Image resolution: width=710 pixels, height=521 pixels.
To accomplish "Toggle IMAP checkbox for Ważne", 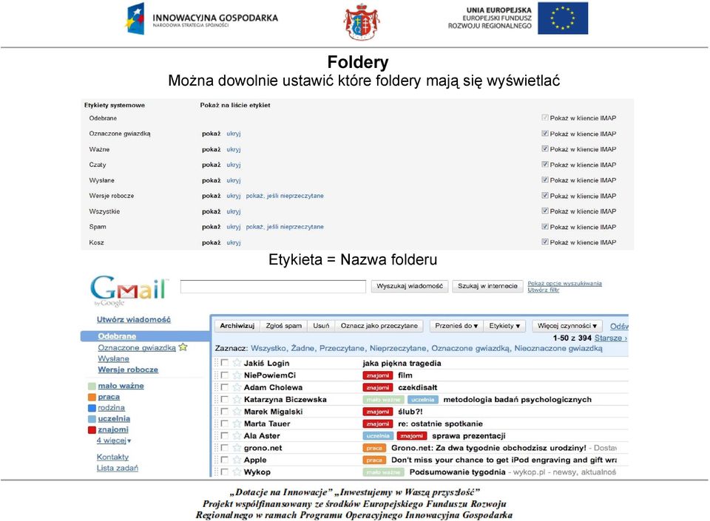I will 545,149.
